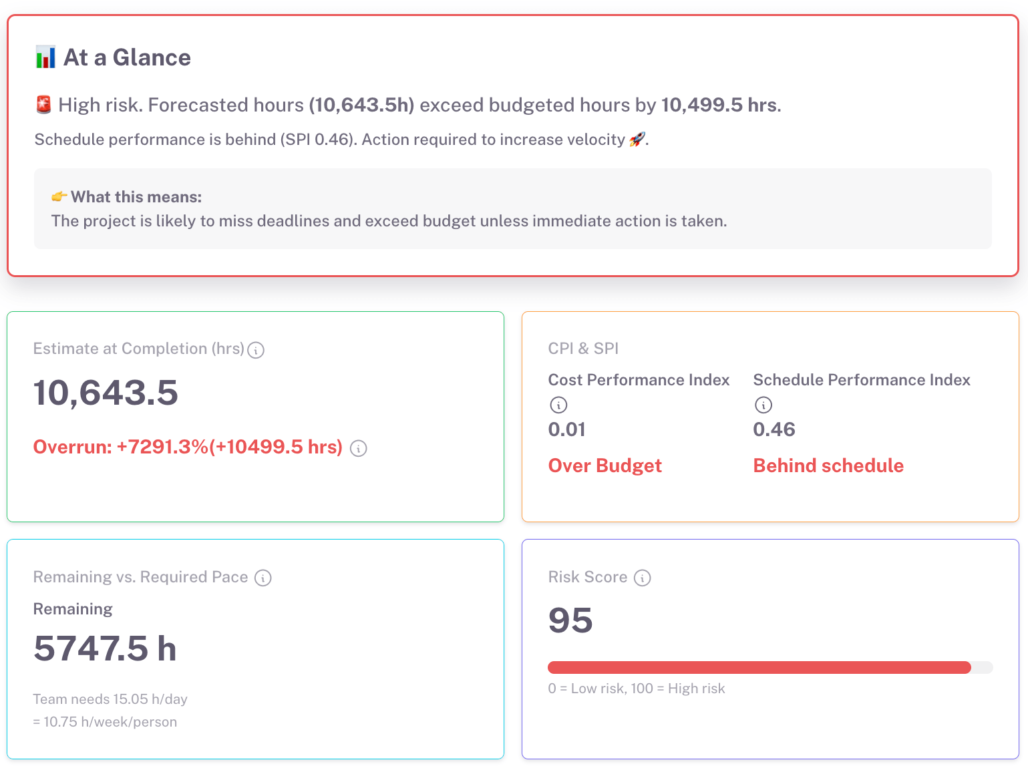Click the Risk Score value 95
This screenshot has height=766, width=1028.
click(x=570, y=620)
